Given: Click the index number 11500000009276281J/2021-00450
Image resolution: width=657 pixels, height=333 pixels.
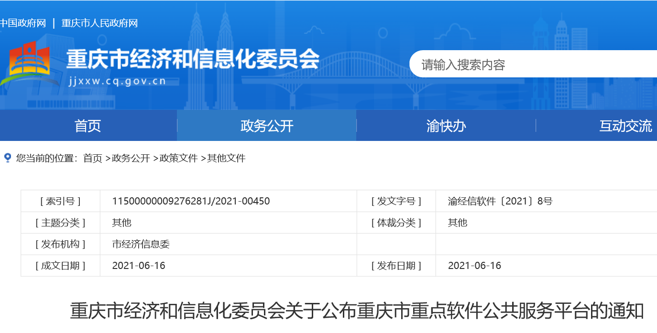Looking at the screenshot, I should pos(191,201).
